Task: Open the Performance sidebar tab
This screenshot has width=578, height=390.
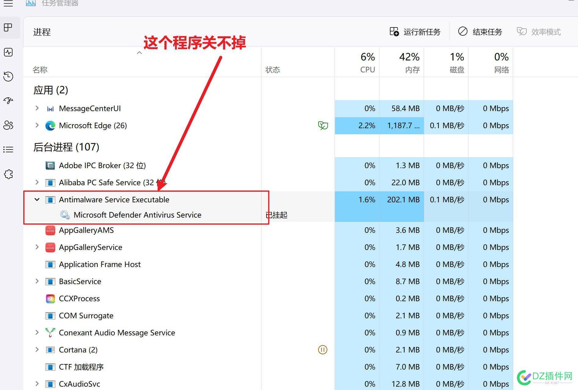Action: click(8, 52)
